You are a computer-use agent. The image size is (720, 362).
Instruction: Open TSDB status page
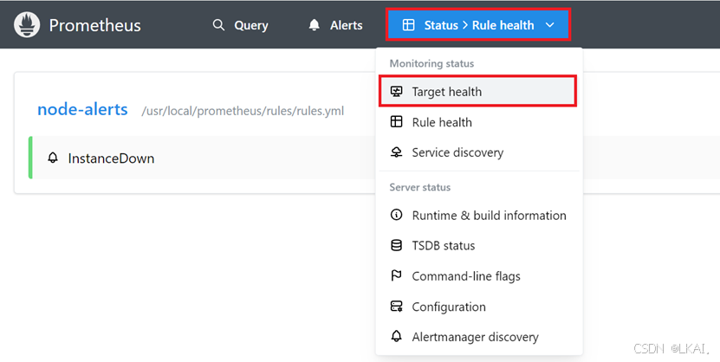(479, 245)
